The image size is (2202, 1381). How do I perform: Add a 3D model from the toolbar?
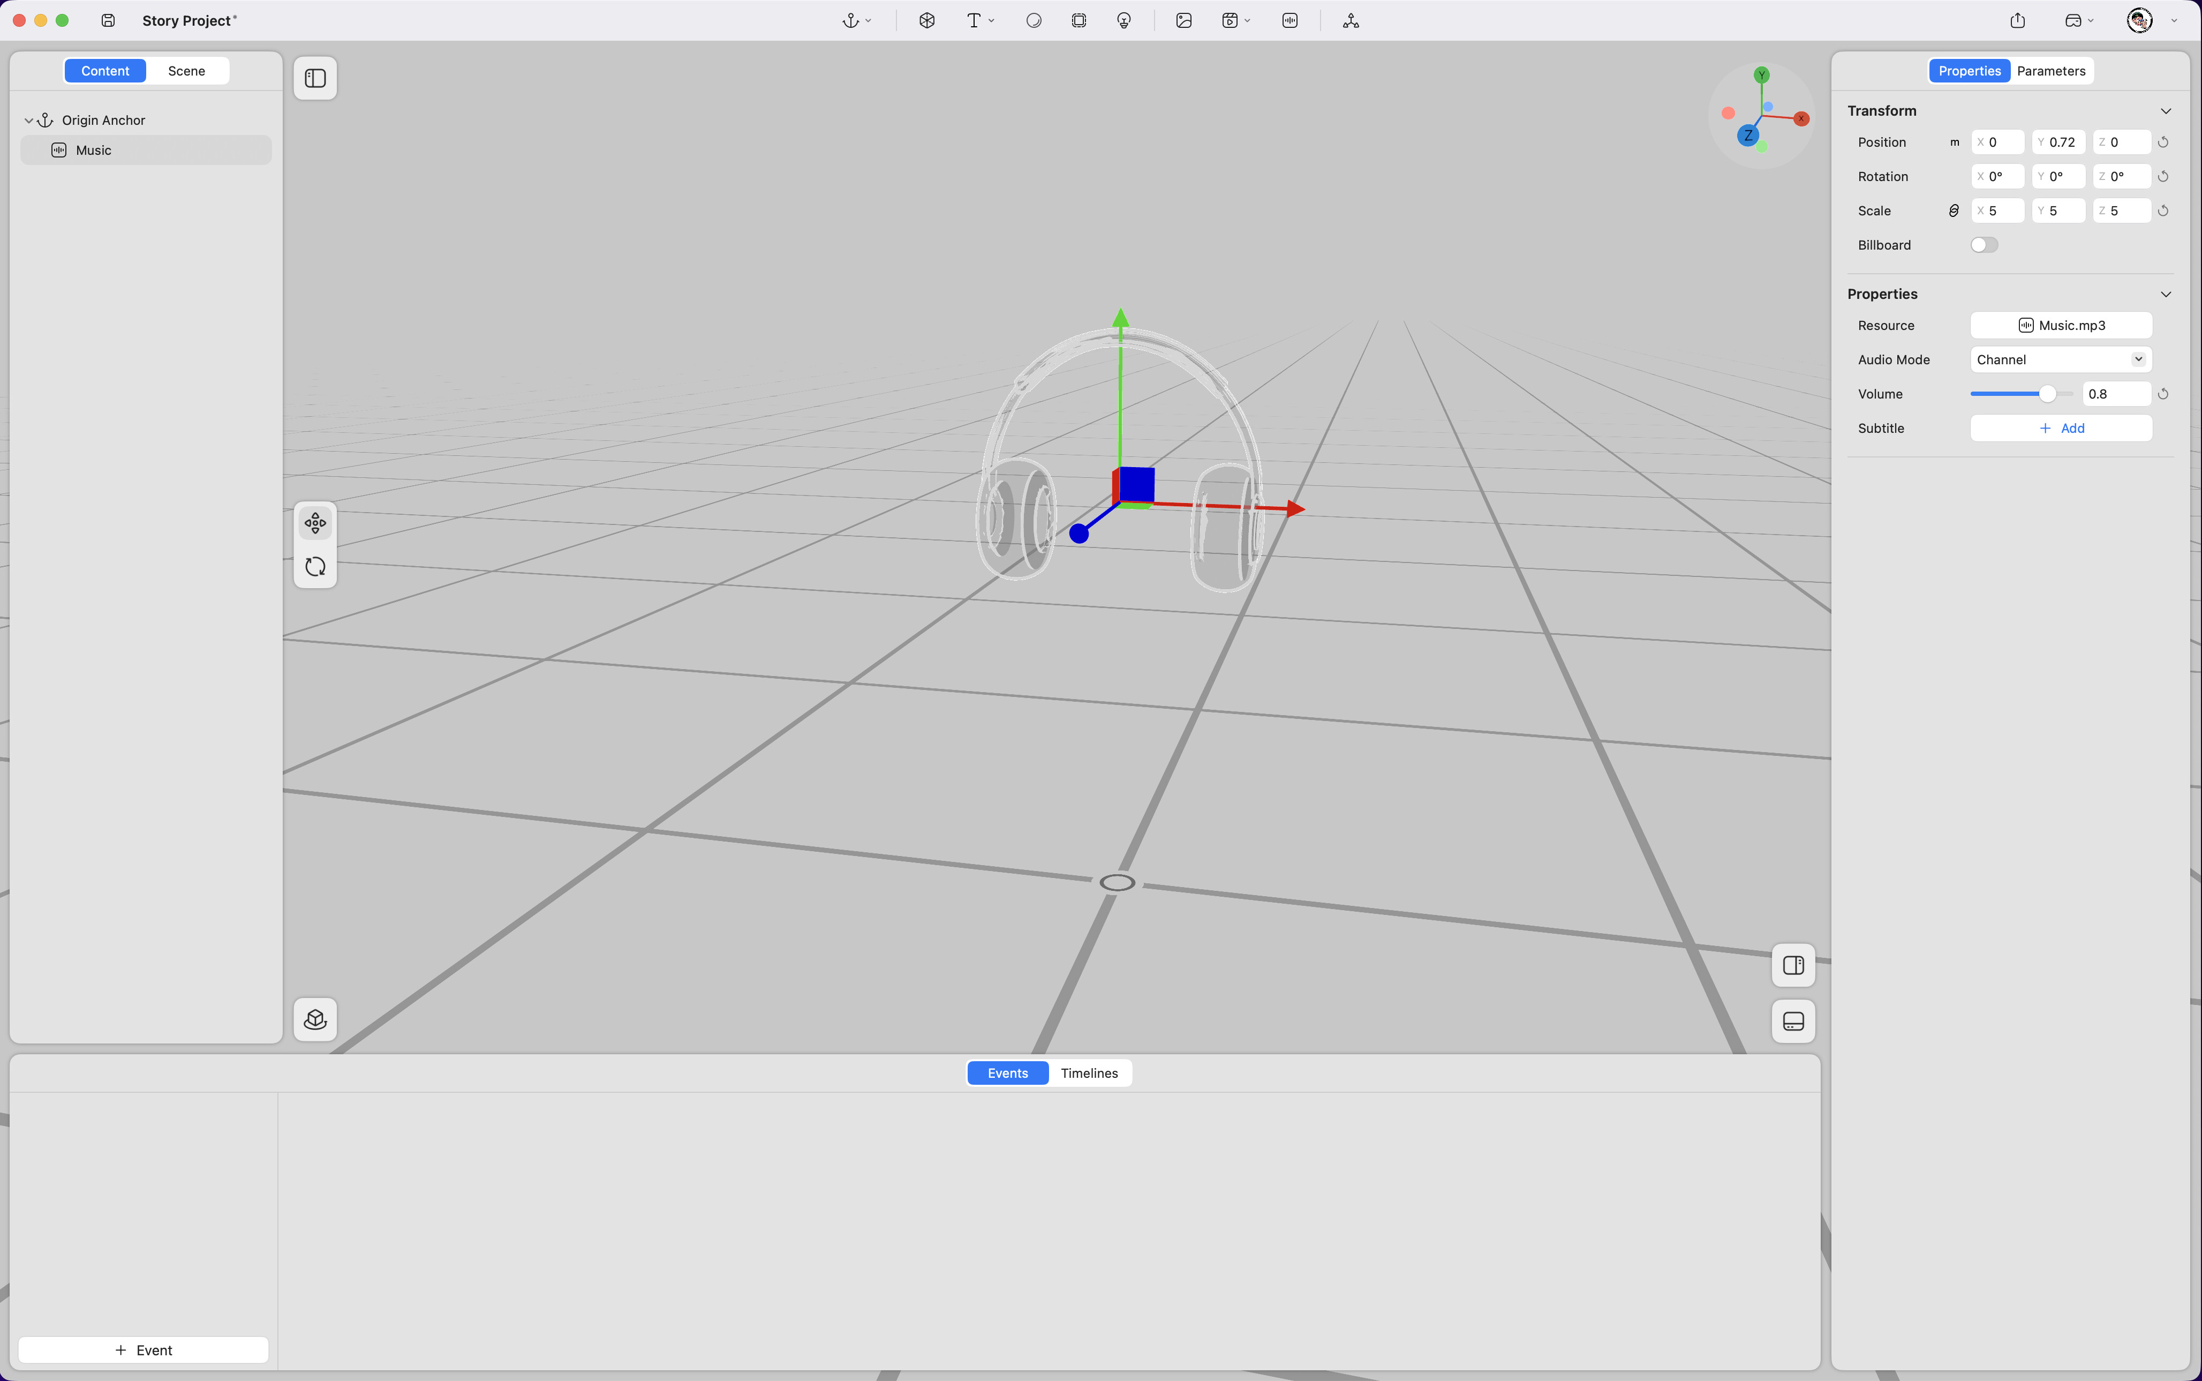coord(926,20)
